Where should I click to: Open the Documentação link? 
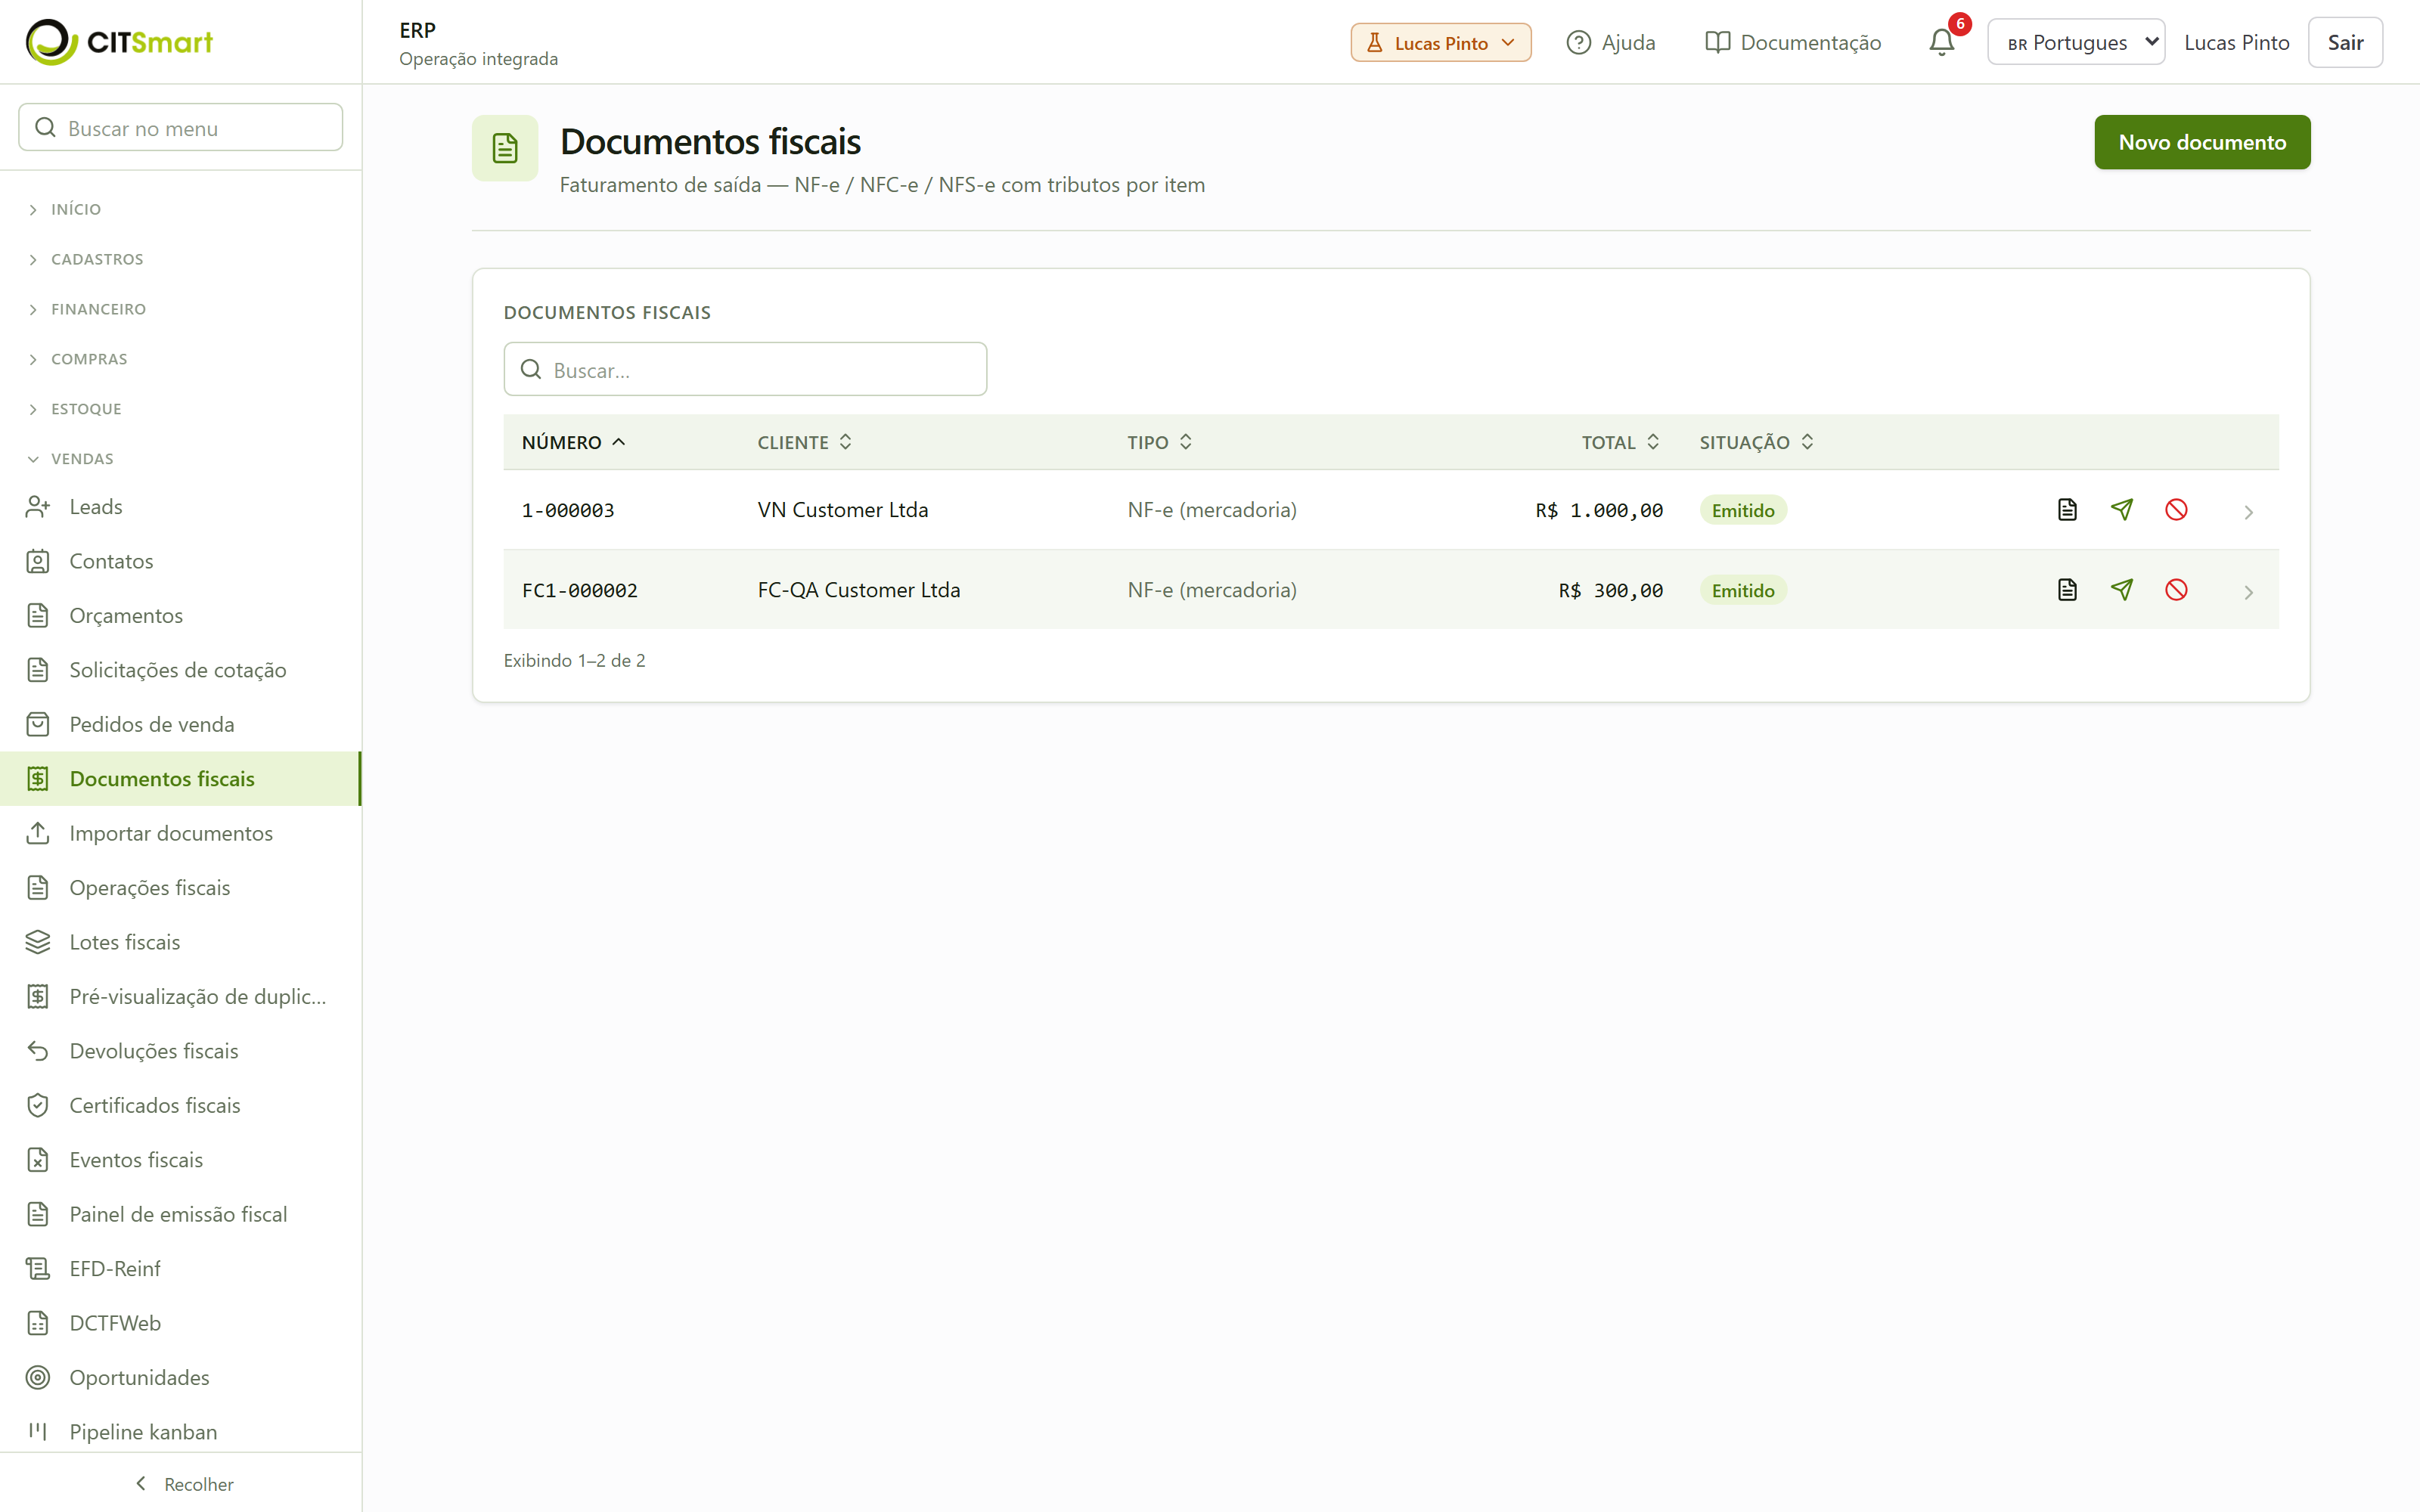pos(1793,42)
